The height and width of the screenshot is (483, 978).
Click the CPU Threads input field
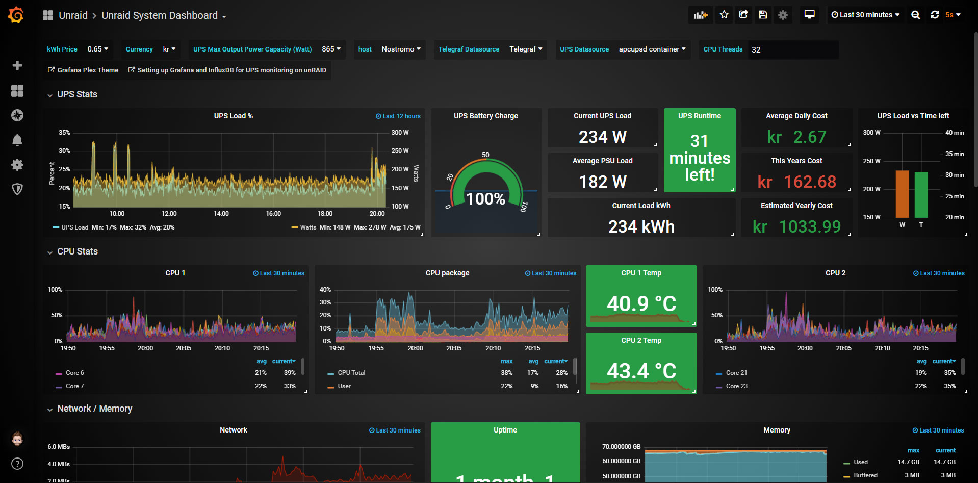[792, 49]
